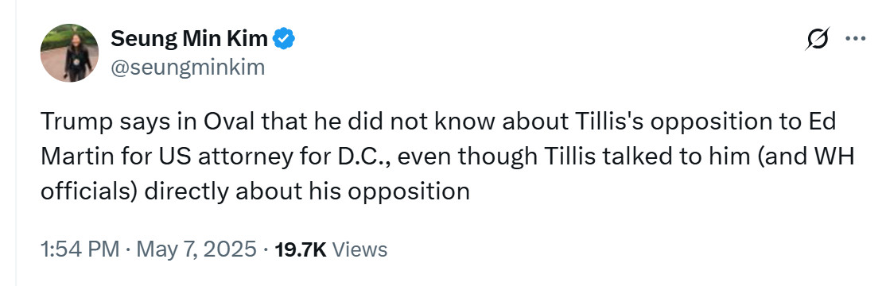Open the three-dot more options menu

(x=855, y=39)
